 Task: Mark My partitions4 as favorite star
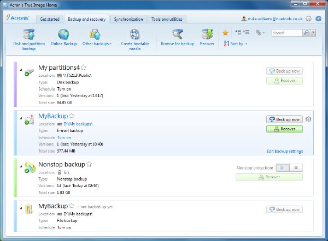tap(84, 67)
